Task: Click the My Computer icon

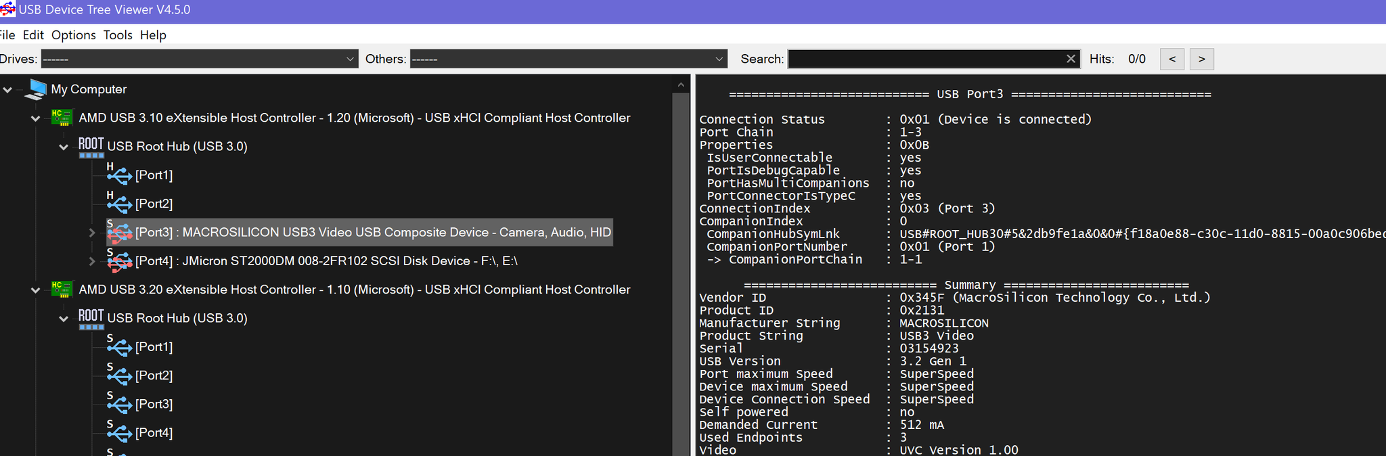Action: click(x=36, y=89)
